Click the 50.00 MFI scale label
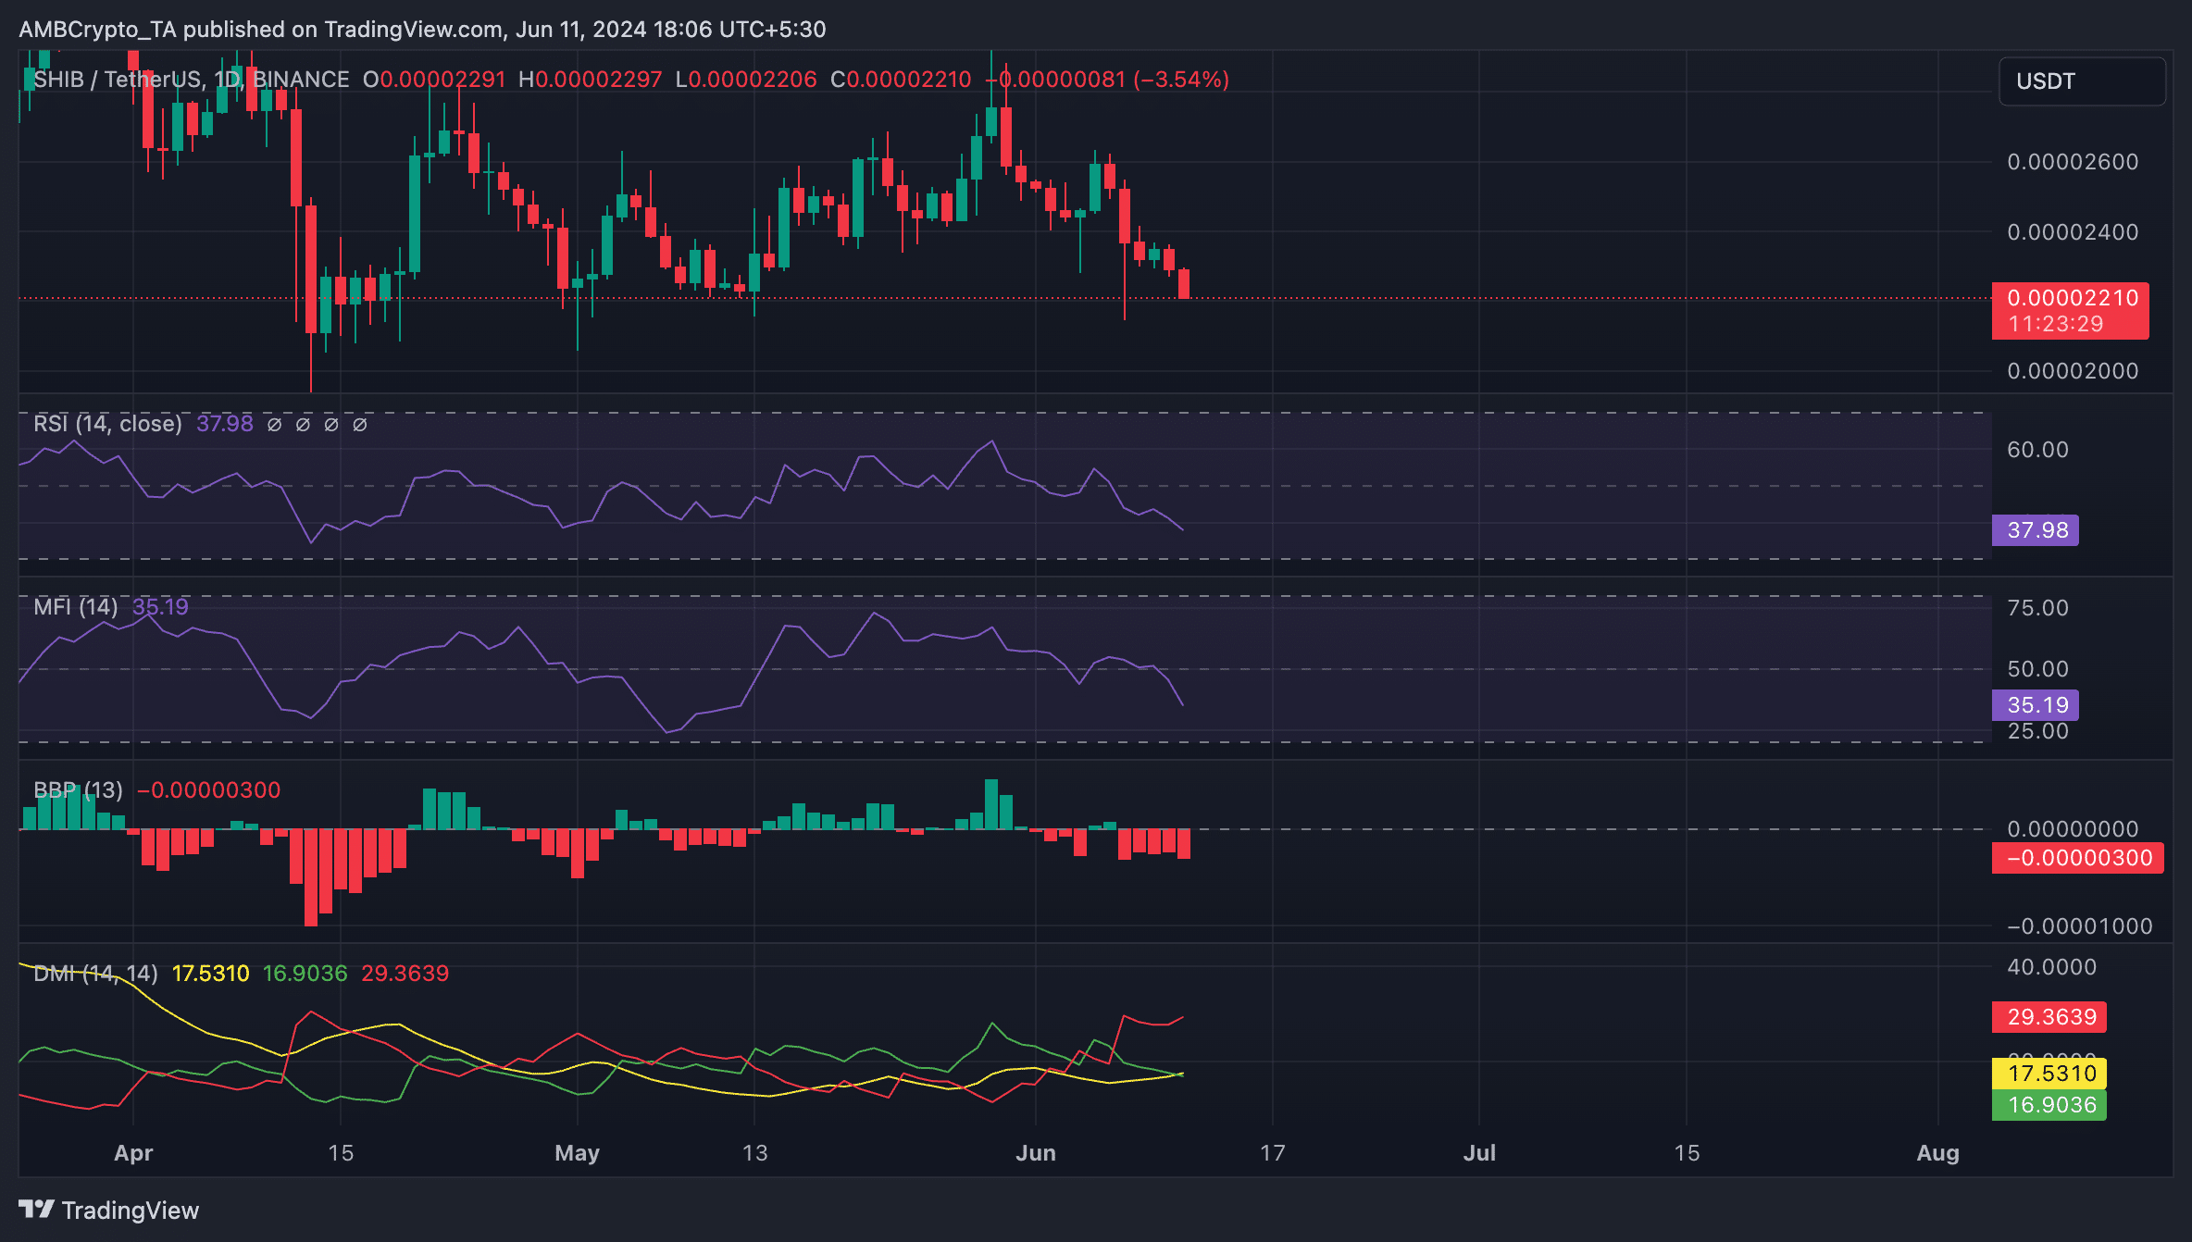The image size is (2192, 1242). point(2037,669)
